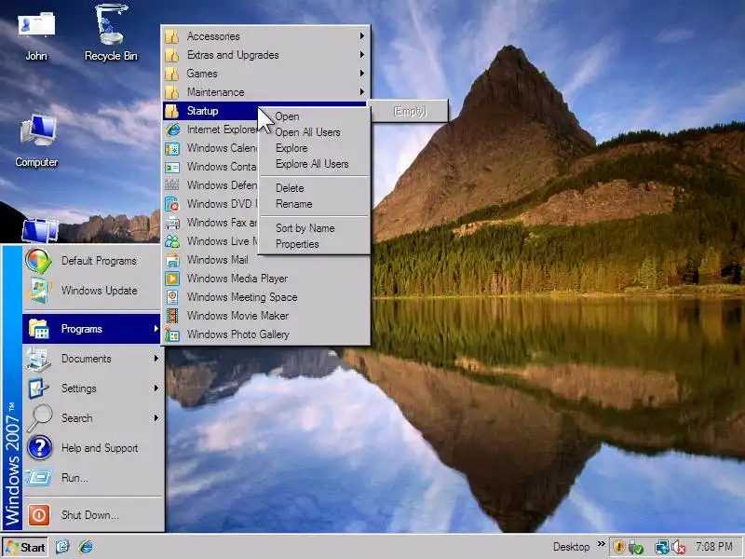This screenshot has width=745, height=559.
Task: Click the Default Programs icon in Start menu
Action: 38,261
